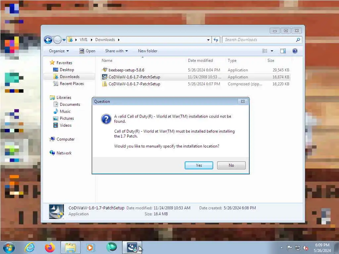Toggle the preview pane icon

283,51
